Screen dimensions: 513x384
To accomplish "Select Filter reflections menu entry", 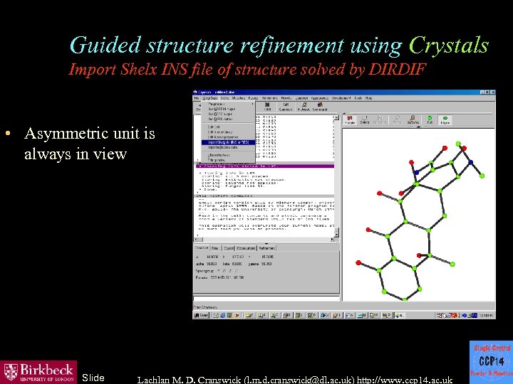I will (x=229, y=155).
